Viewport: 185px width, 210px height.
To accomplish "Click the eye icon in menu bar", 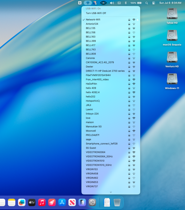I will point(103,3).
